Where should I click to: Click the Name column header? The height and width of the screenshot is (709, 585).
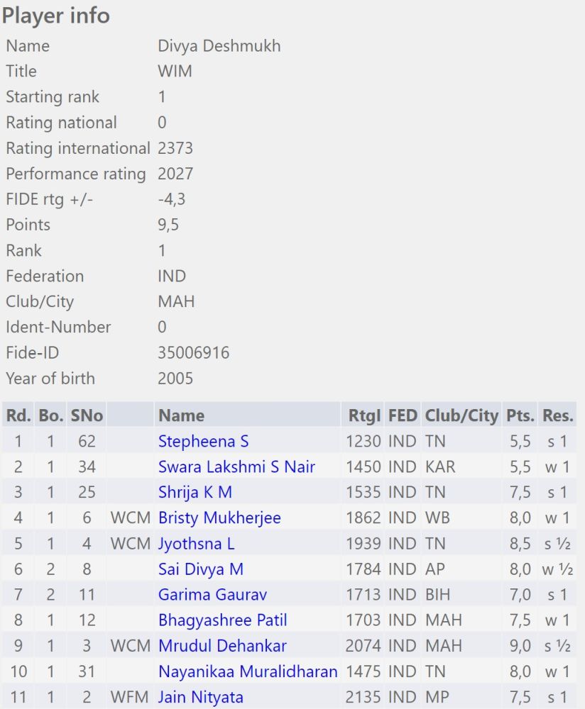point(181,415)
